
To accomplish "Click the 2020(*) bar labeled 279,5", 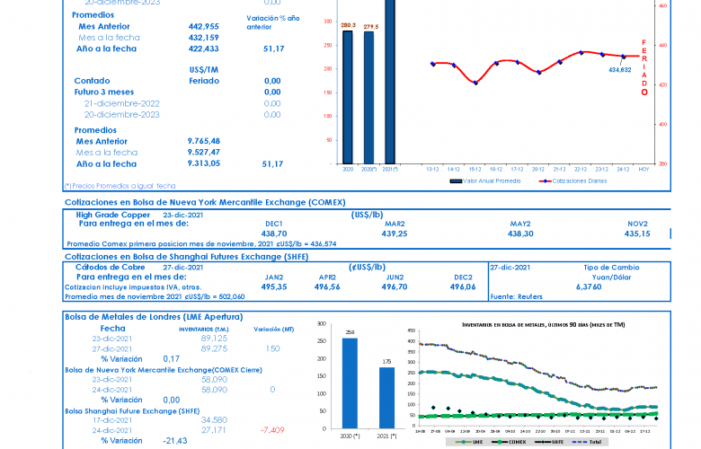I will [x=369, y=97].
